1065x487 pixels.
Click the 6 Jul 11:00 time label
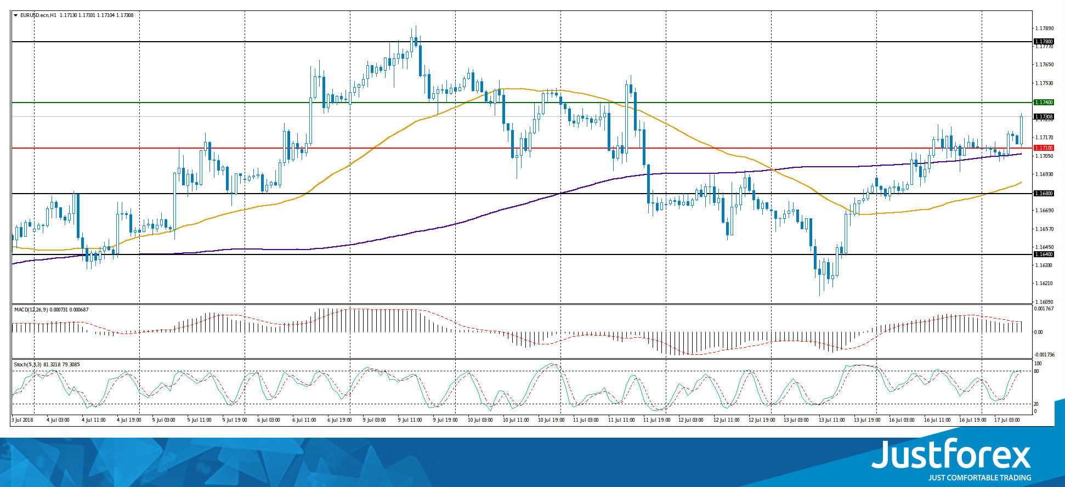[x=304, y=420]
